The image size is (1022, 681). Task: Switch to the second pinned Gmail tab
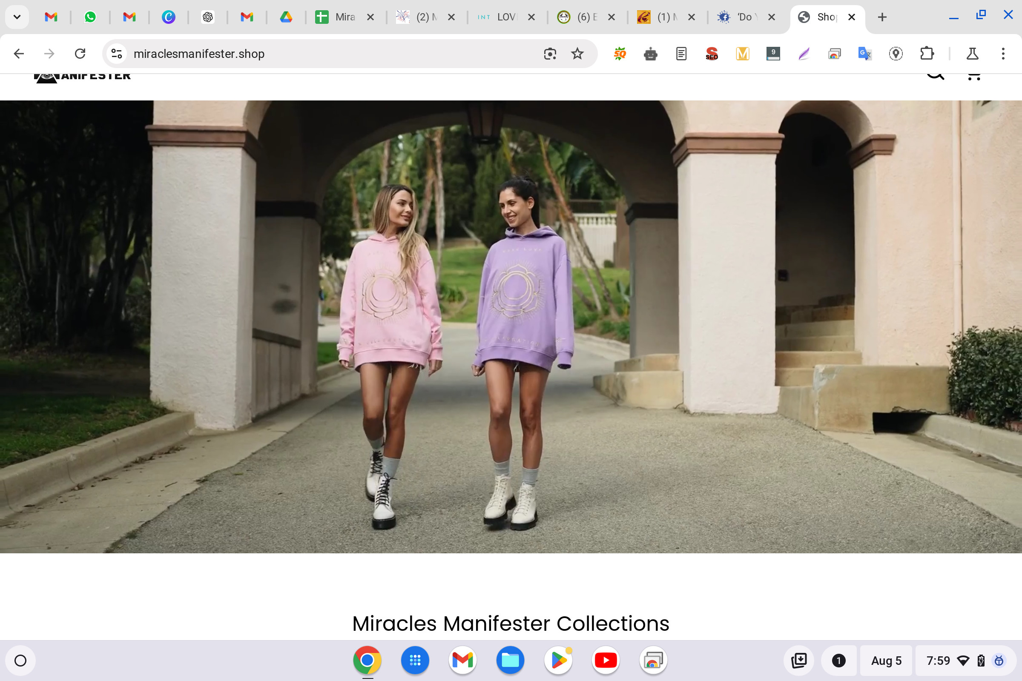pyautogui.click(x=129, y=17)
